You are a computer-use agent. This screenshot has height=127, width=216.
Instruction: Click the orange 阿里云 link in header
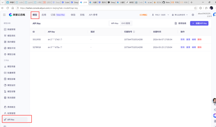pos(144,15)
